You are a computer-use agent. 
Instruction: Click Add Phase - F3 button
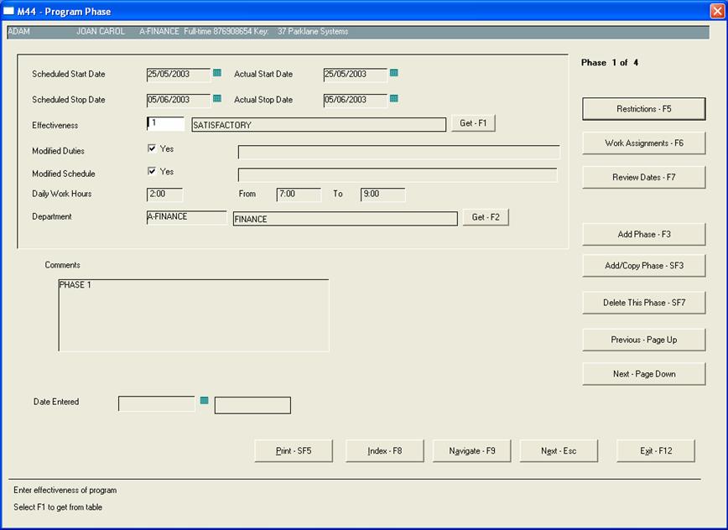tap(644, 234)
